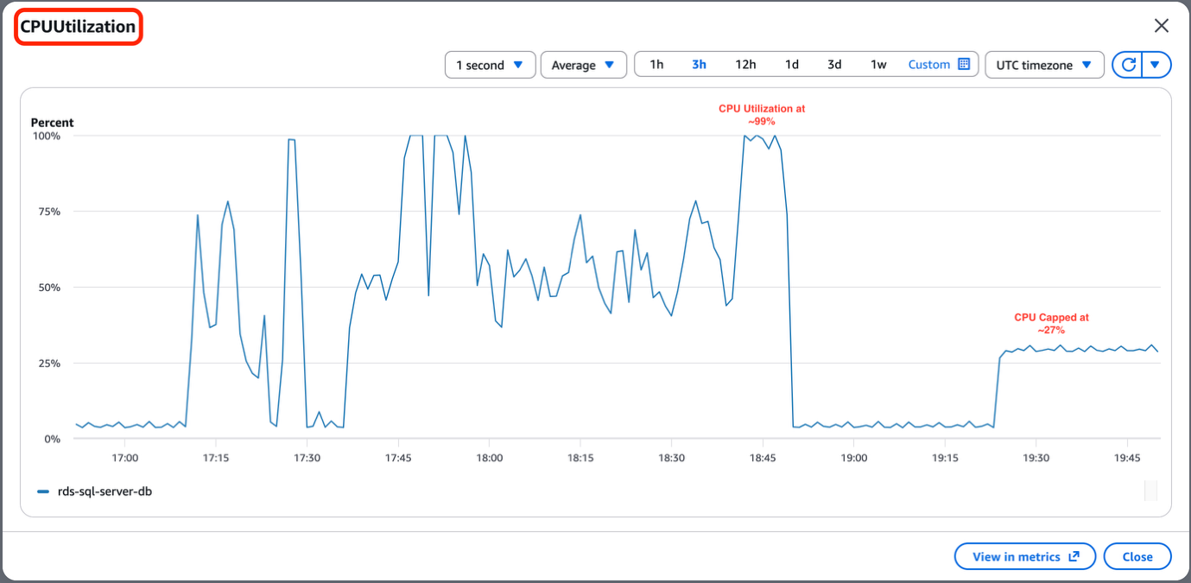Click the 19:45 time axis label
Screen dimensions: 1191x583
click(1127, 458)
